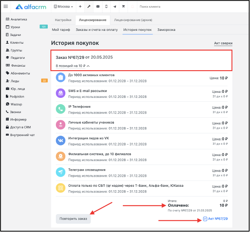Click the По счету №67/29 от 21.03.2025 text
Screen dimensions: 250x232
(x=190, y=211)
